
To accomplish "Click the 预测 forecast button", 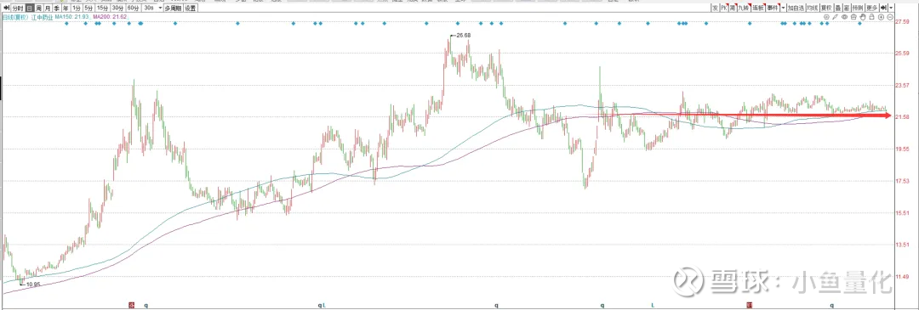I will [858, 8].
